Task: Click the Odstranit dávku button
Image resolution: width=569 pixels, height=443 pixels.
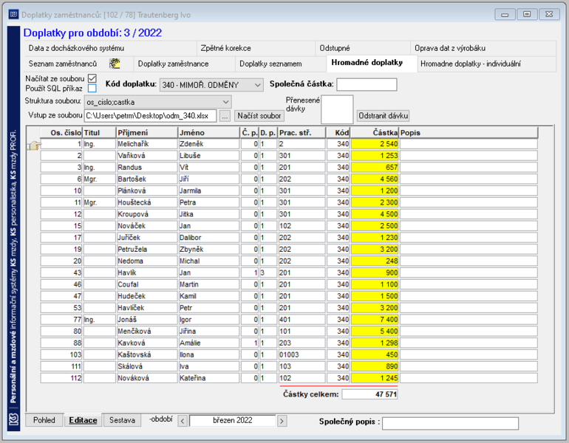Action: click(x=384, y=116)
